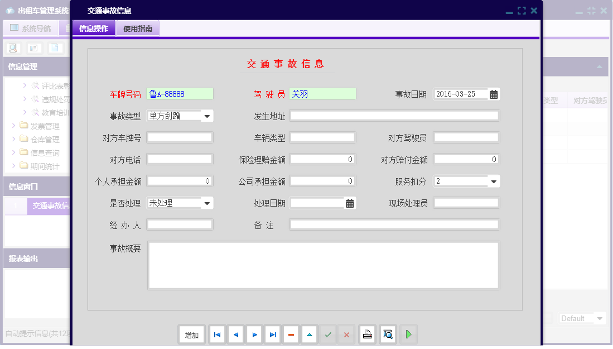Expand the 事故类型 dropdown
This screenshot has height=349, width=613.
point(207,116)
